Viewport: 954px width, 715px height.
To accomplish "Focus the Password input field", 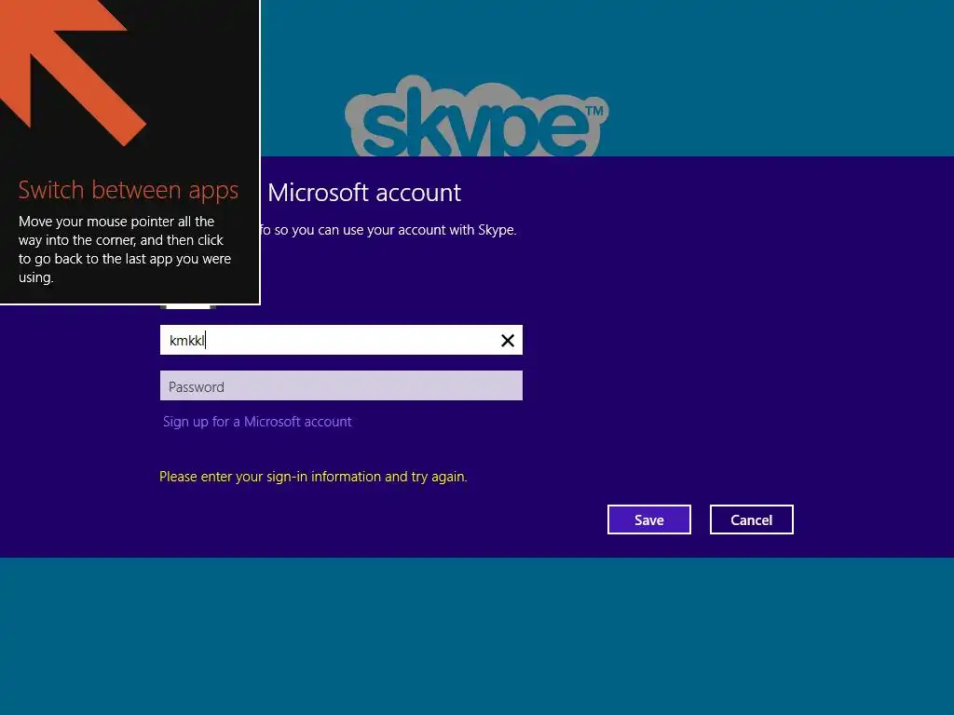I will (x=341, y=385).
